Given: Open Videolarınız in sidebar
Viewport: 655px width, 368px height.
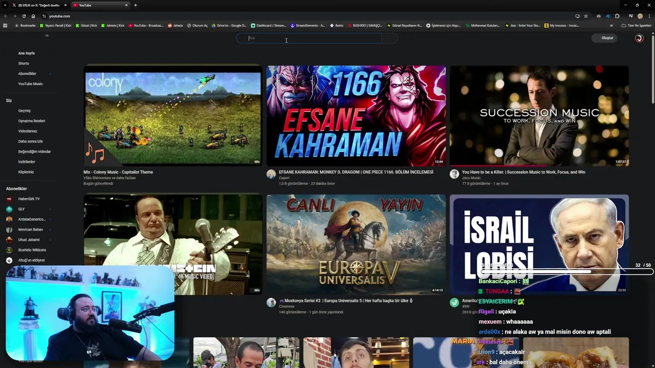Looking at the screenshot, I should (x=28, y=131).
